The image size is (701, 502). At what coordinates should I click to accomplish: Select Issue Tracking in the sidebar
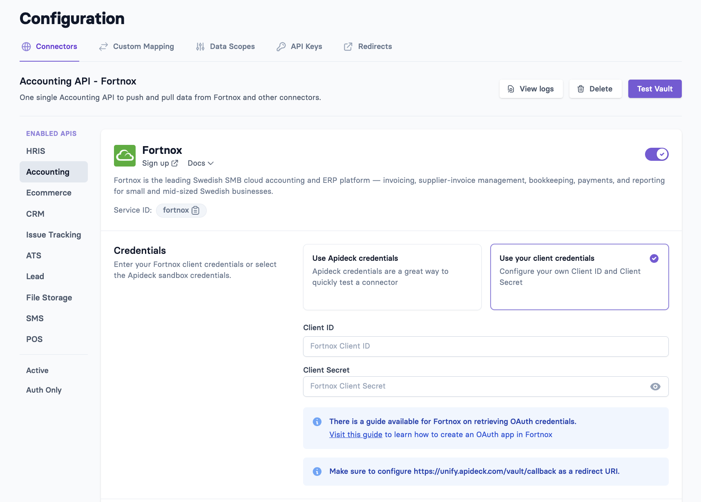tap(54, 235)
